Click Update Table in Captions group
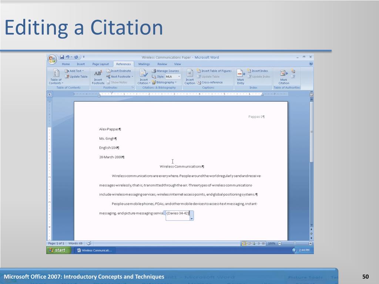379x284 pixels. [x=208, y=77]
